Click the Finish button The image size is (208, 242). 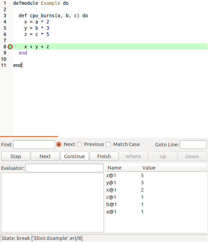click(x=104, y=156)
